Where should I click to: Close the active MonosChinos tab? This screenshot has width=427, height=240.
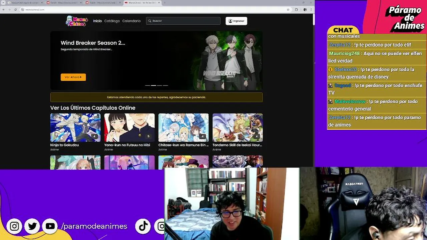click(159, 3)
